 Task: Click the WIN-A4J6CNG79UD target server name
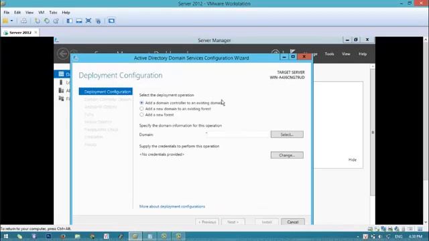click(x=287, y=78)
